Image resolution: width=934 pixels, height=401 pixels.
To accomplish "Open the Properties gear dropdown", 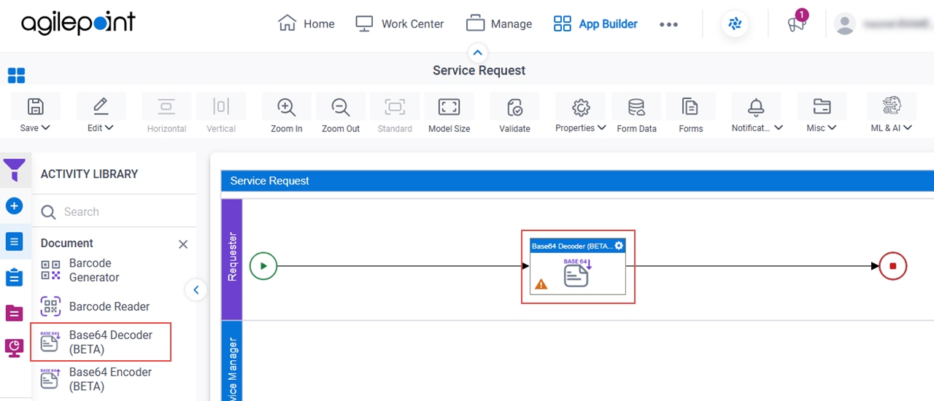I will coord(581,114).
